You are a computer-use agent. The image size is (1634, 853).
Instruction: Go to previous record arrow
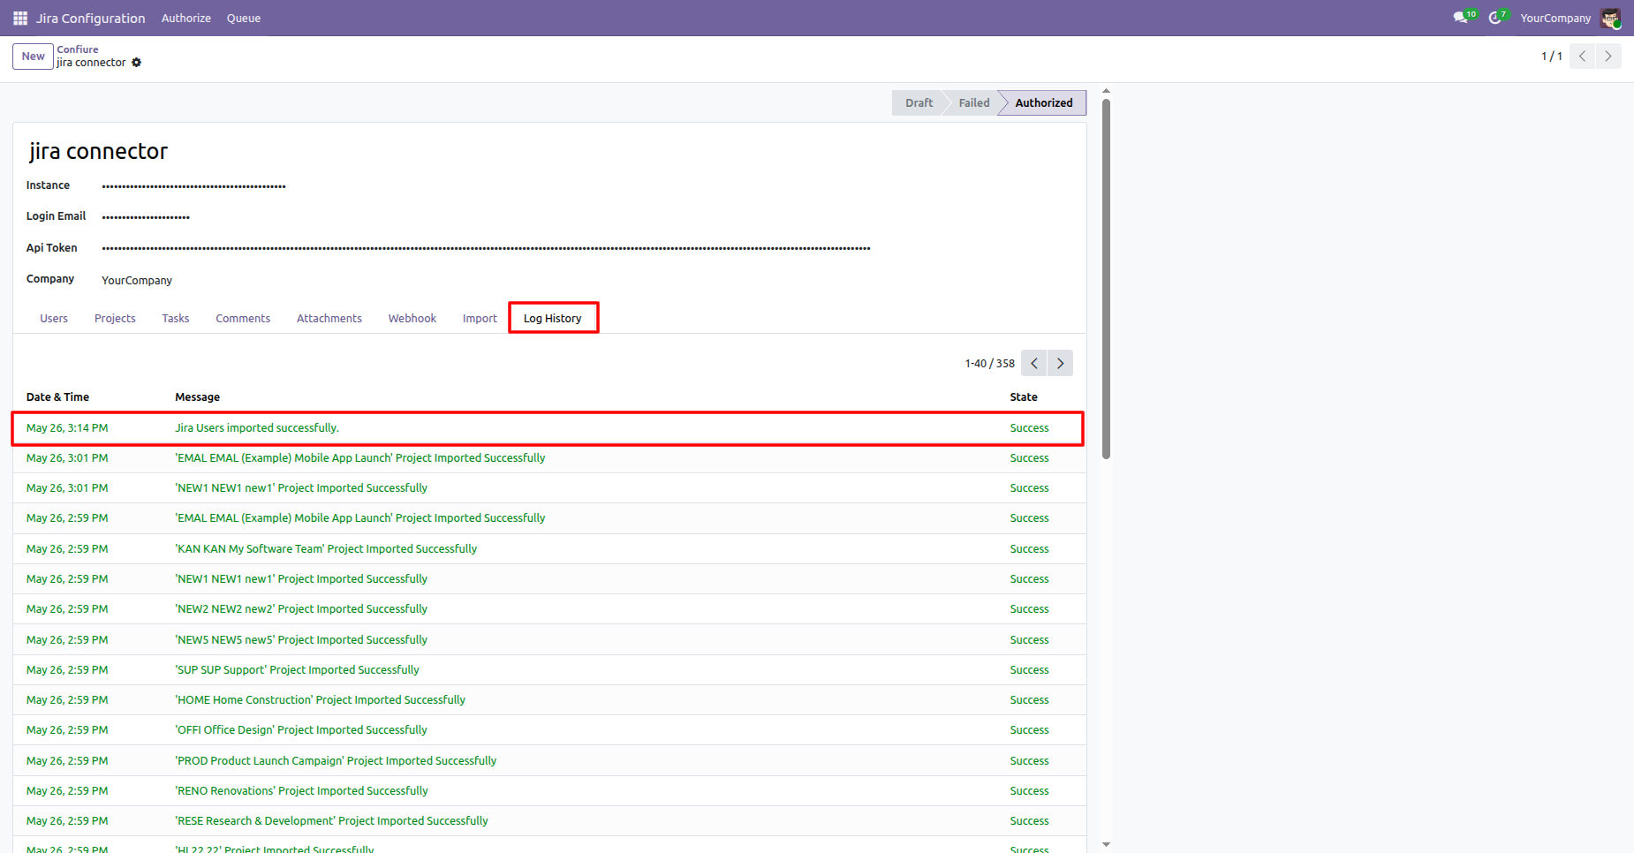[1583, 57]
